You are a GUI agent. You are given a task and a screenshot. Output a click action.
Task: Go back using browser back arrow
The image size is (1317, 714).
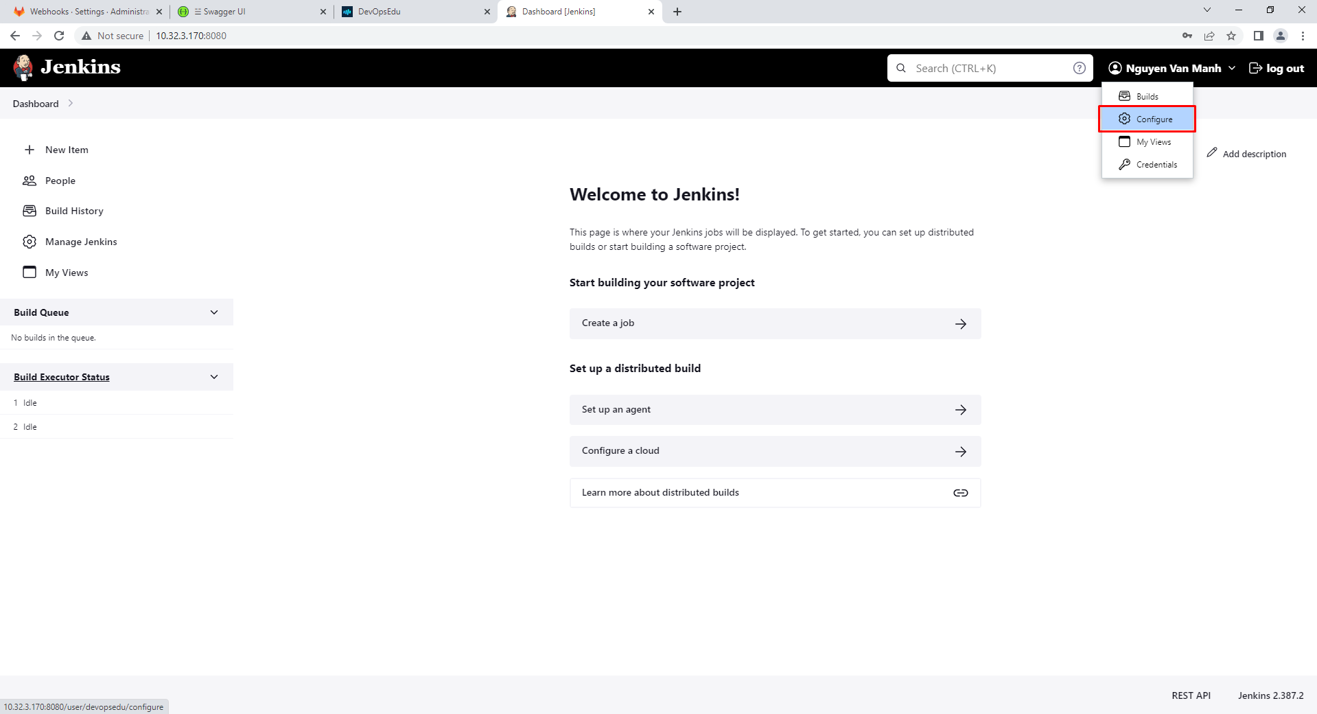[15, 36]
